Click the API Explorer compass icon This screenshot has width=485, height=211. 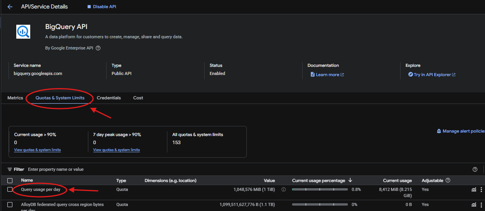[x=411, y=75]
